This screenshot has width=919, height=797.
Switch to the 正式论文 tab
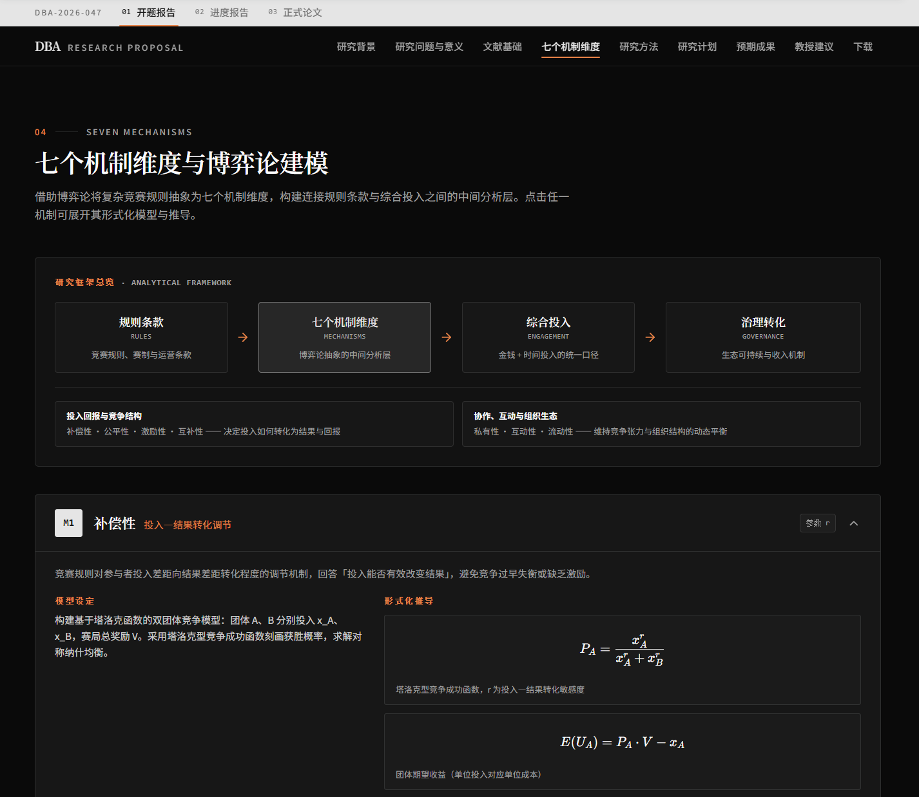coord(296,13)
